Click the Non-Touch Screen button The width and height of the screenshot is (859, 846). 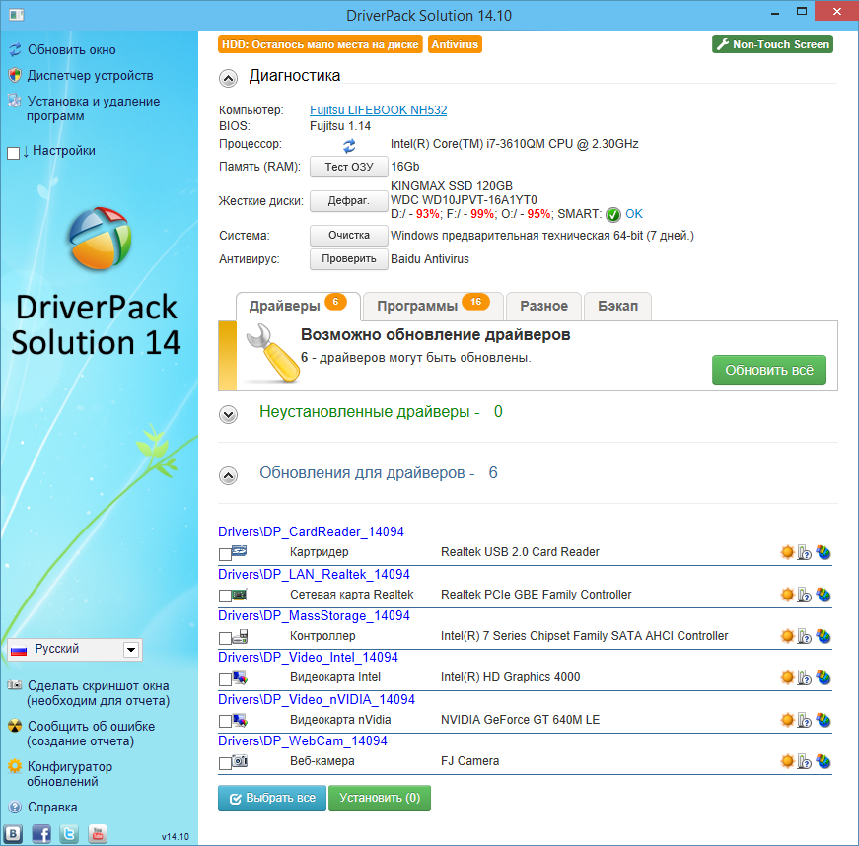(773, 44)
